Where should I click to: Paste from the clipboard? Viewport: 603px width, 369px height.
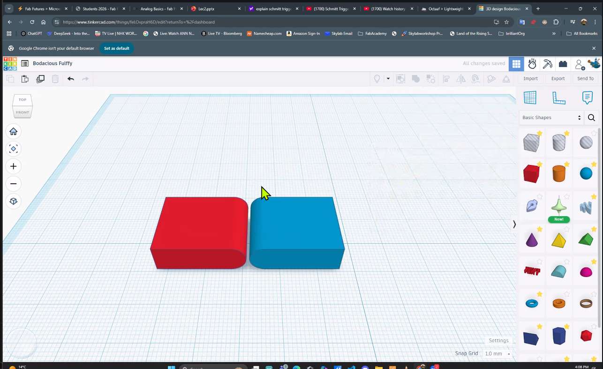(25, 79)
